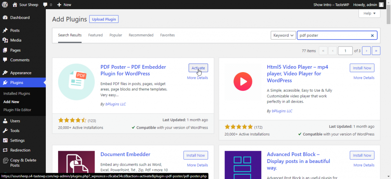
Task: Click the Tools wrench icon
Action: [x=5, y=131]
